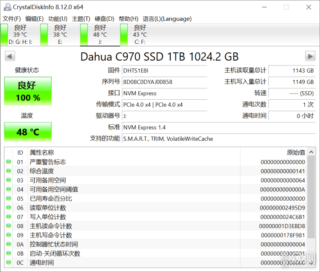The height and width of the screenshot is (272, 320).
Task: Click status dot for 09 主机写命令计数
Action: 8,235
